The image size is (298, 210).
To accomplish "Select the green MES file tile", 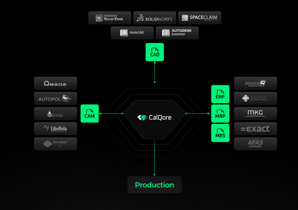I will coord(220,133).
